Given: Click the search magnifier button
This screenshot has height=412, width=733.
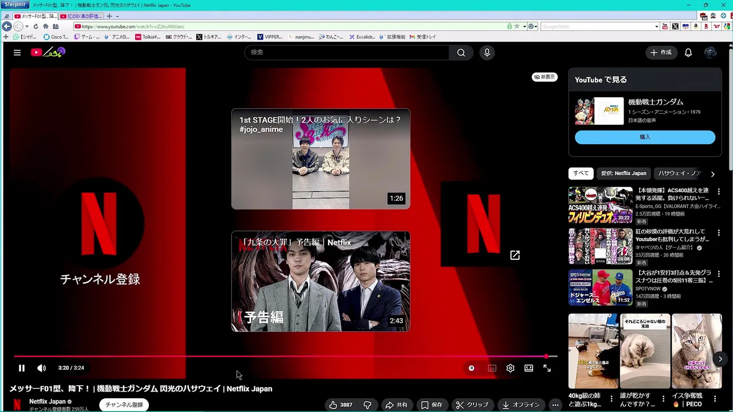Looking at the screenshot, I should 461,53.
